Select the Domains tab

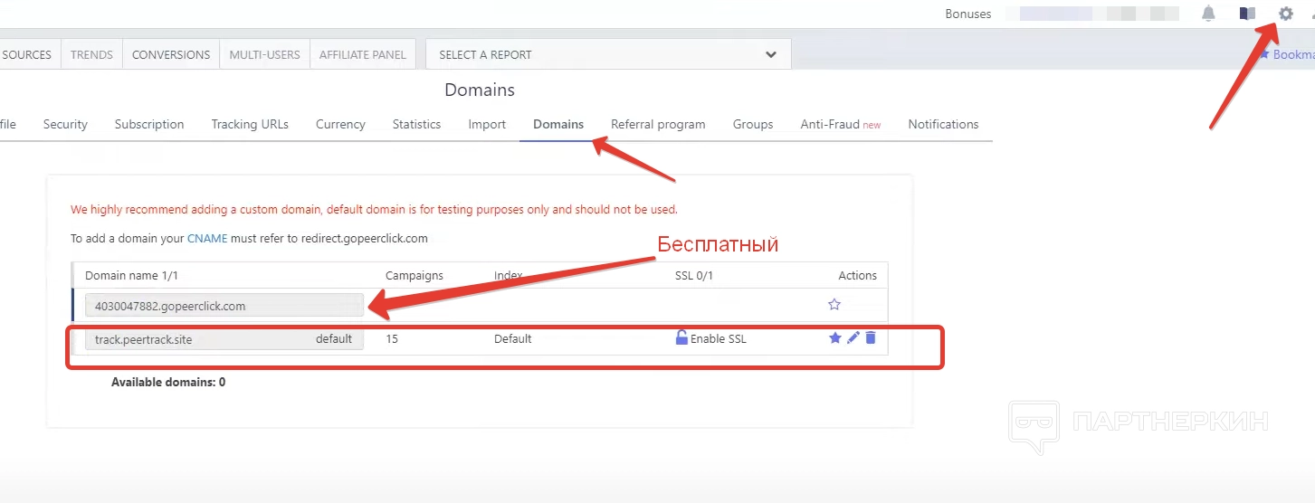click(x=558, y=125)
